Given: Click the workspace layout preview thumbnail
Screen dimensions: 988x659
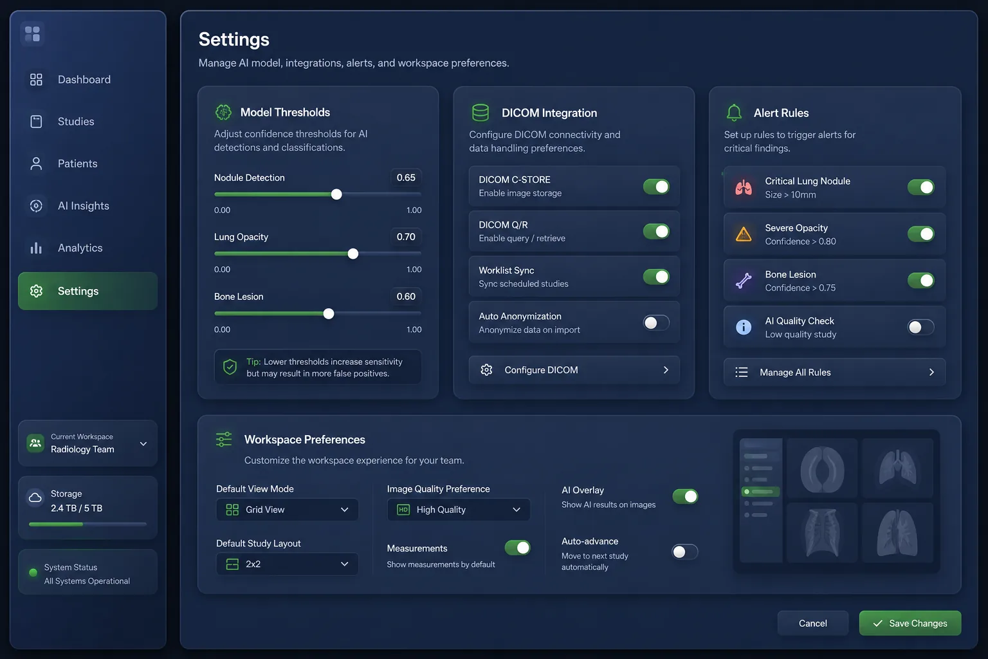Looking at the screenshot, I should pos(836,501).
